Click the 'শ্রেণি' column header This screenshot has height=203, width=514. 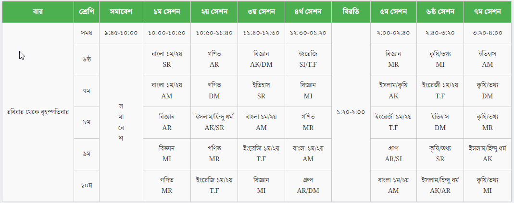point(87,12)
